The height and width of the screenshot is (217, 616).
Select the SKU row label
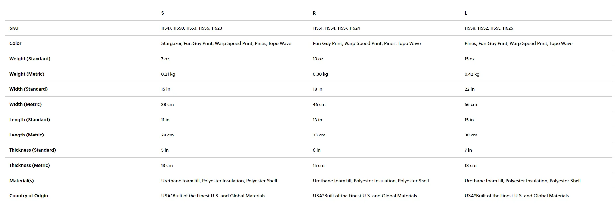coord(14,28)
